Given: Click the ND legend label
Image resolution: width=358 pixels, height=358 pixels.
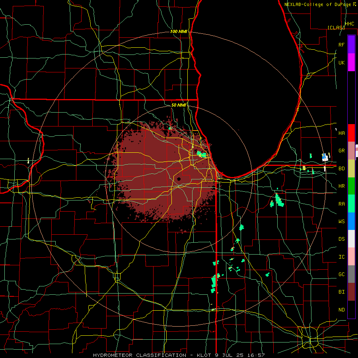Looking at the screenshot, I should (x=341, y=310).
